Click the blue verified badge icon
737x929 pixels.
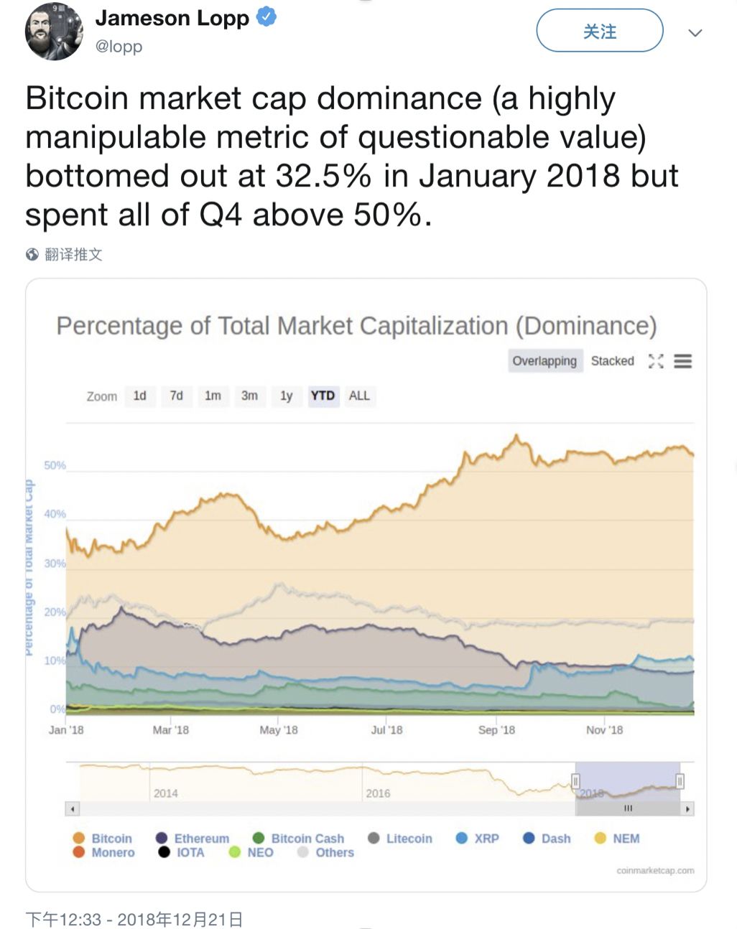point(266,17)
